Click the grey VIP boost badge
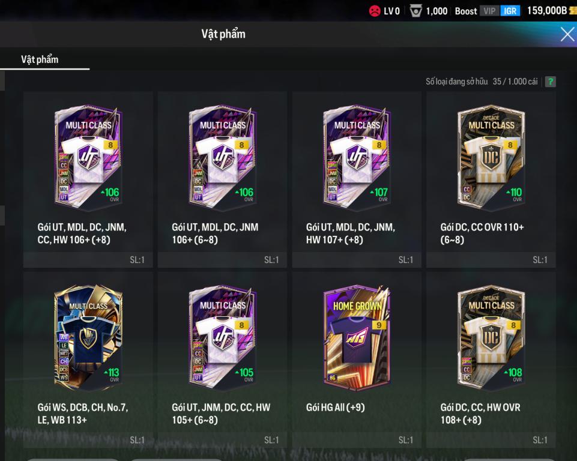 [x=489, y=11]
